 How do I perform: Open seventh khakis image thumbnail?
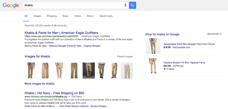114,71
